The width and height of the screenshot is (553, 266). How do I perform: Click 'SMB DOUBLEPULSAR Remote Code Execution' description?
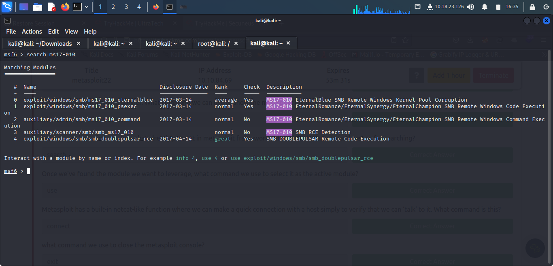(328, 139)
